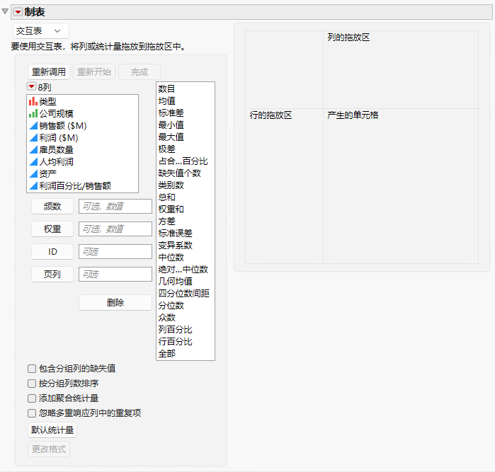The height and width of the screenshot is (472, 495).
Task: Click the 产生的单元格 area
Action: [x=401, y=186]
